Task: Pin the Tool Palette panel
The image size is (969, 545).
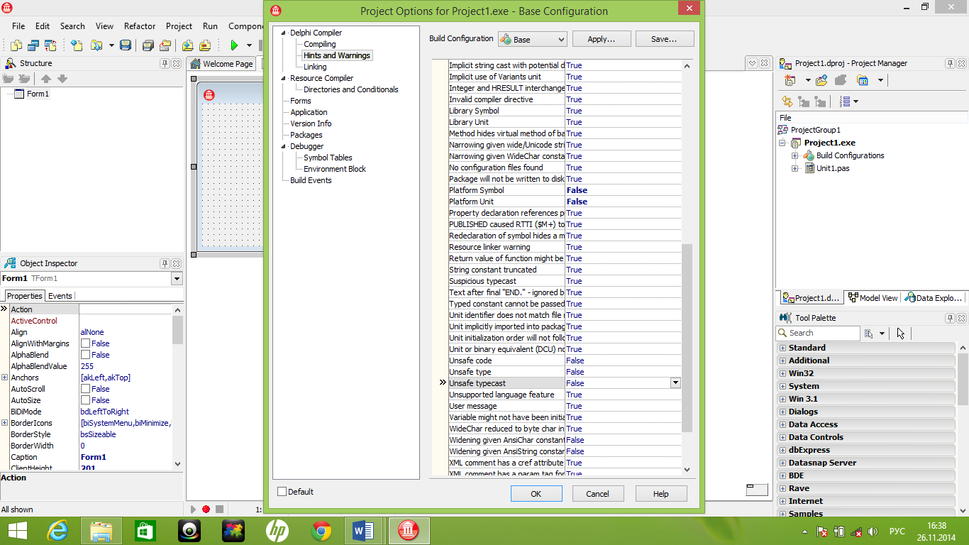Action: pyautogui.click(x=950, y=318)
